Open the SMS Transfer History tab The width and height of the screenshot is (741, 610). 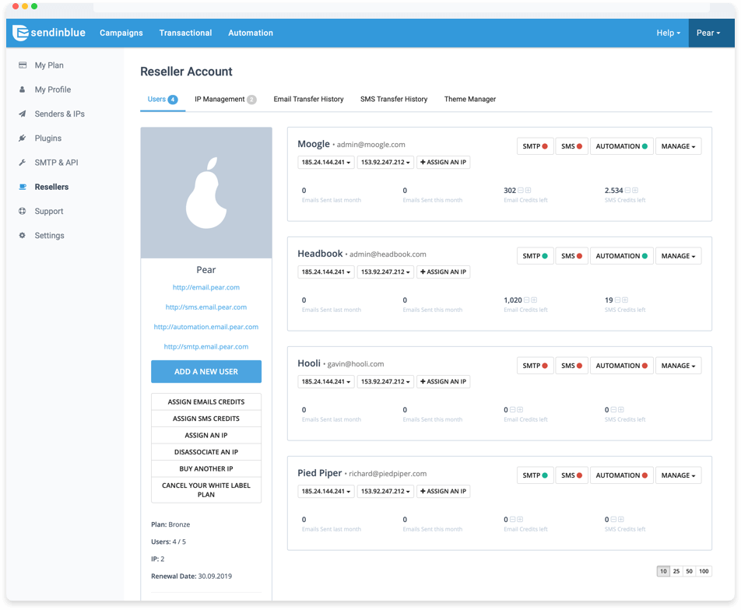pyautogui.click(x=394, y=100)
